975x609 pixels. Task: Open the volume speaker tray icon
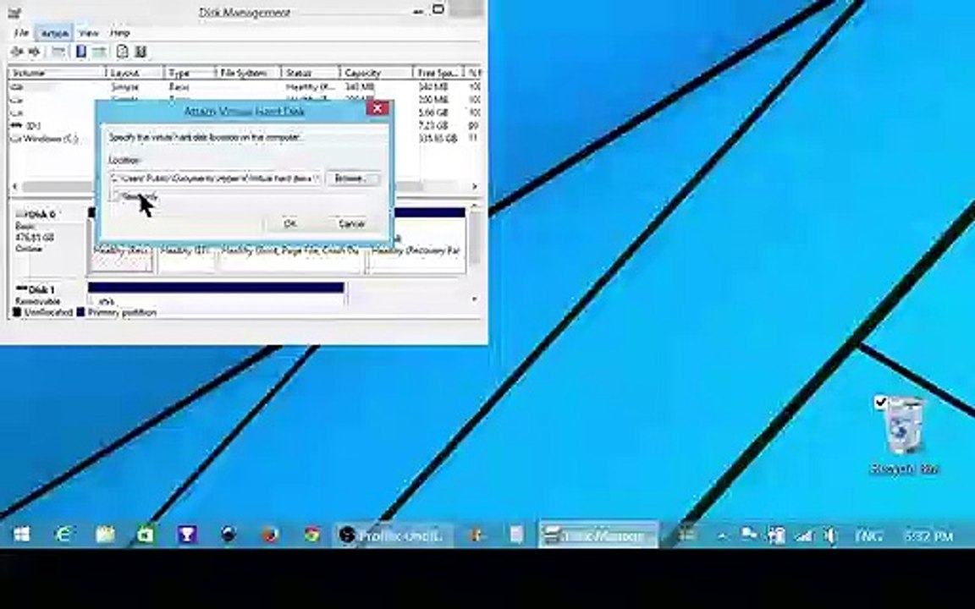(830, 535)
